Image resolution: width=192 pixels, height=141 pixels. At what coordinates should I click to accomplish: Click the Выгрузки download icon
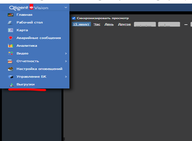click(12, 85)
